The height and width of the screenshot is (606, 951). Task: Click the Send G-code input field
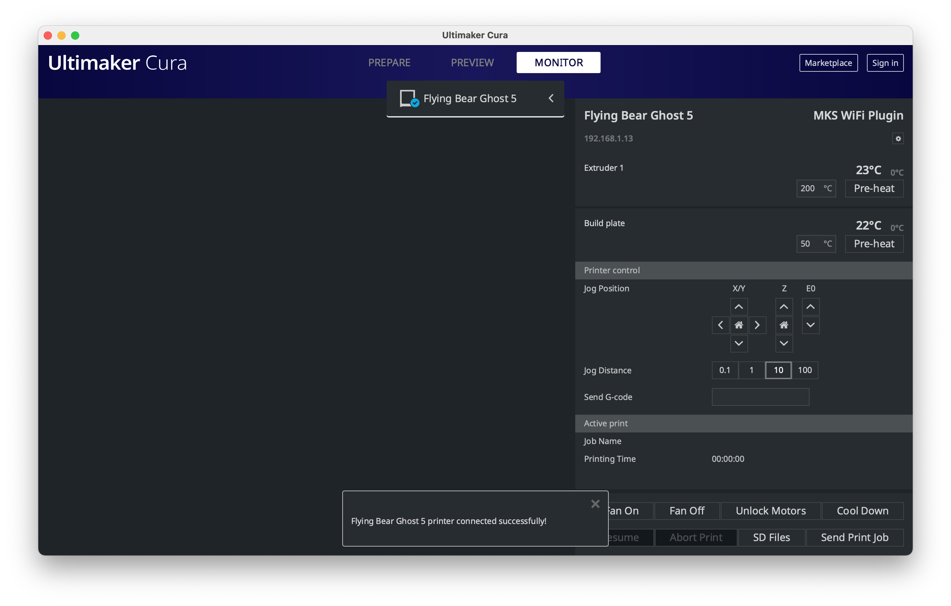tap(760, 397)
